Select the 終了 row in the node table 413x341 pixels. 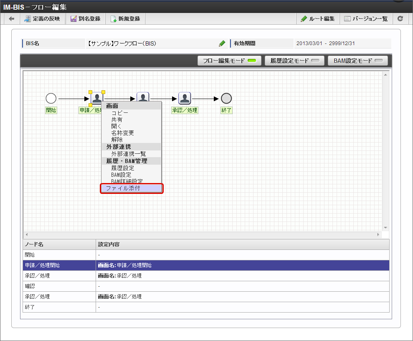(206, 307)
